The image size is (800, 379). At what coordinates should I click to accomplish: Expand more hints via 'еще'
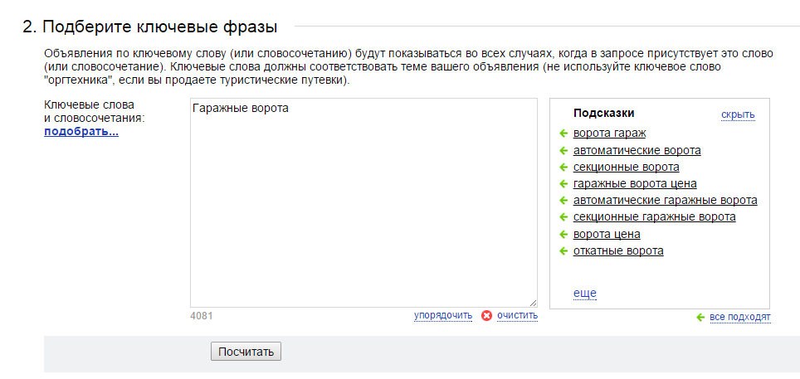[585, 294]
